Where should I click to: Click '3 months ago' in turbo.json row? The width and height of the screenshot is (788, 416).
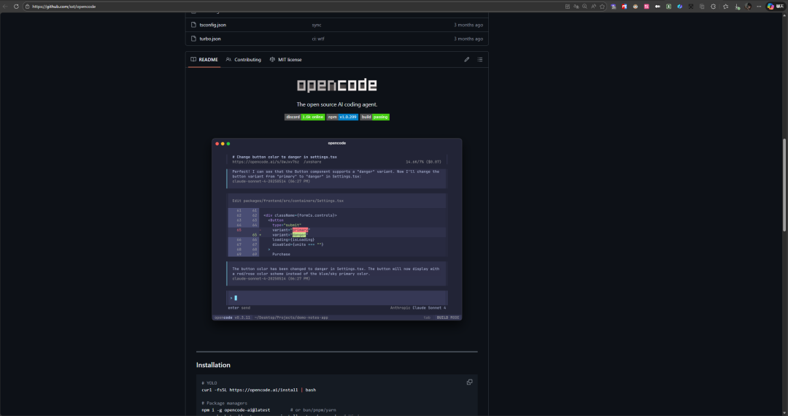[468, 39]
